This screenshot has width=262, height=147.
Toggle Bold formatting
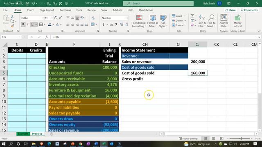click(23, 24)
